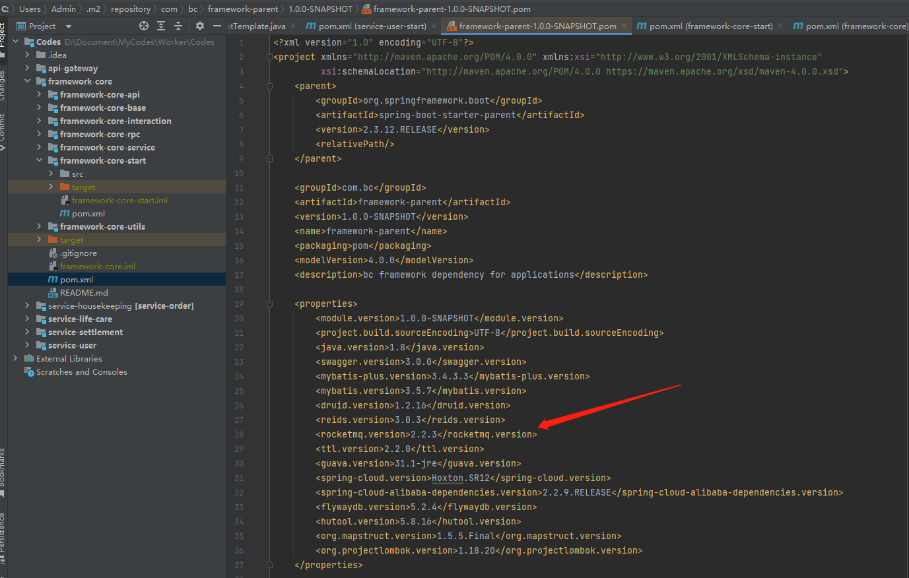This screenshot has width=909, height=578.
Task: Collapse the framework-core module
Action: (27, 81)
